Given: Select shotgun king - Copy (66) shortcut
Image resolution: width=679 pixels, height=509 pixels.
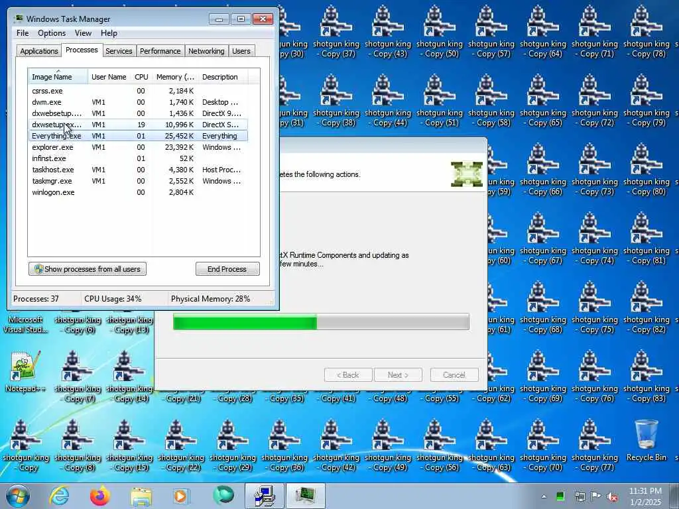Looking at the screenshot, I should (x=543, y=169).
